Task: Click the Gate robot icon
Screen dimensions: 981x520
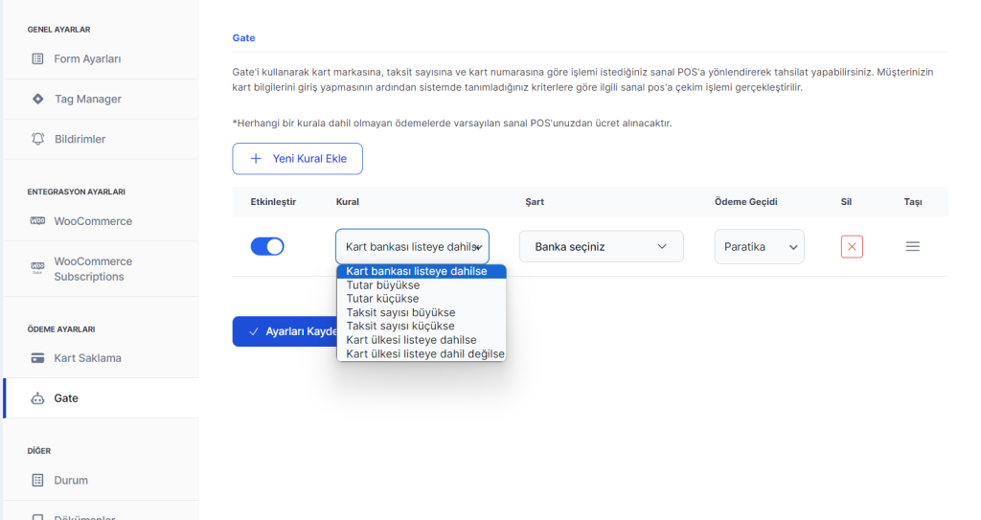Action: [38, 398]
